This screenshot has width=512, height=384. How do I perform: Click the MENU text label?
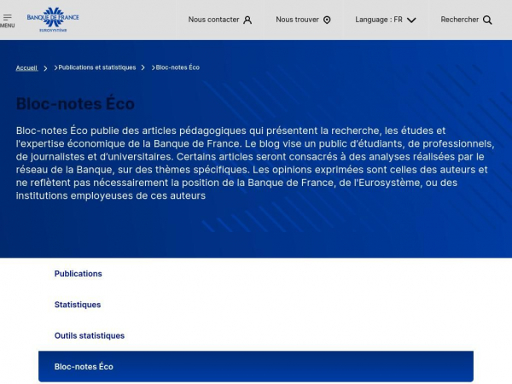point(7,26)
